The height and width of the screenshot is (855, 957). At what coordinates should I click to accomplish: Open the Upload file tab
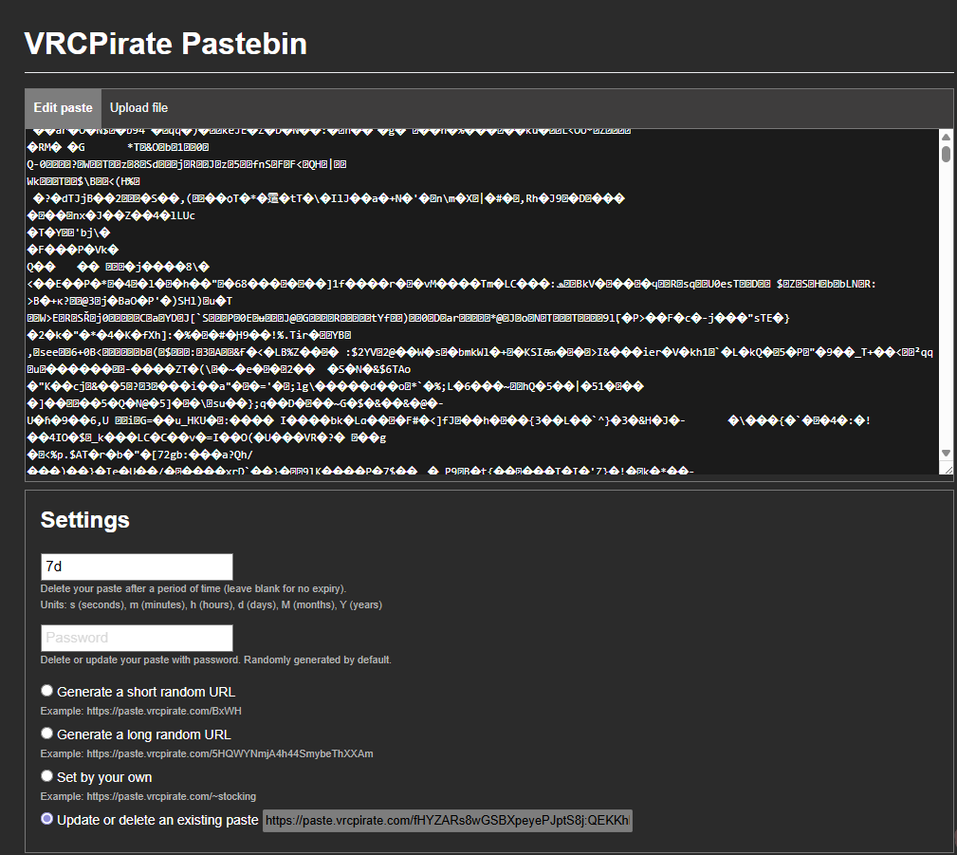138,108
